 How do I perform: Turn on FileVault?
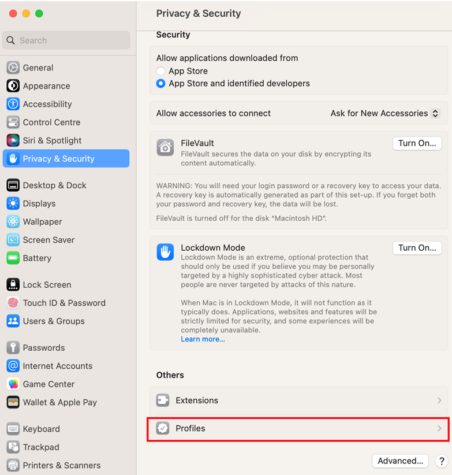coord(417,143)
